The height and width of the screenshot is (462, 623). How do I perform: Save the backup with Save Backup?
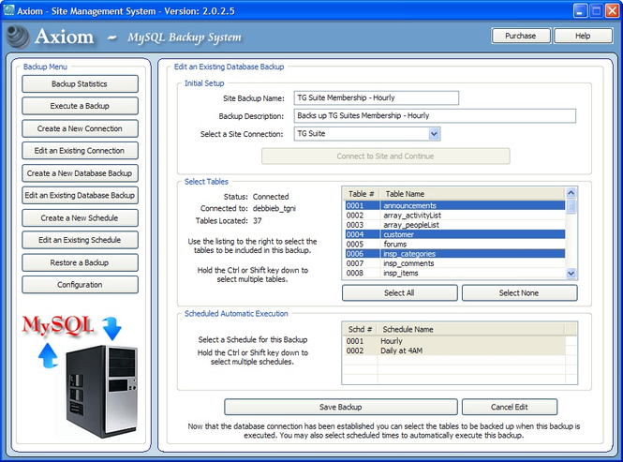click(341, 407)
